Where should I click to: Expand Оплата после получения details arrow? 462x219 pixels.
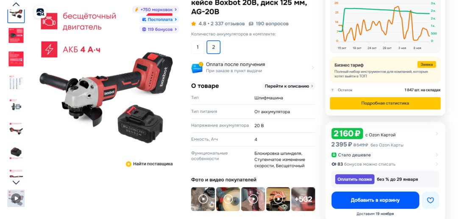(313, 68)
